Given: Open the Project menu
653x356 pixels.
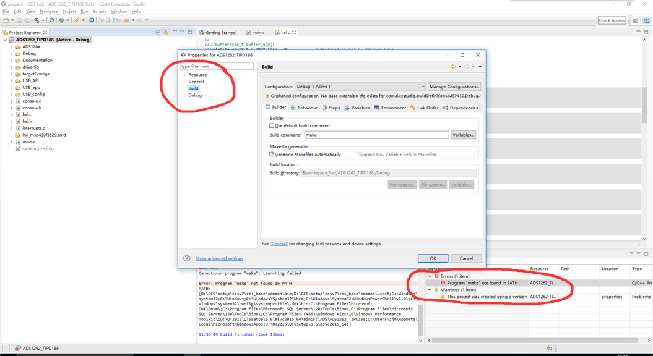Looking at the screenshot, I should [x=69, y=11].
